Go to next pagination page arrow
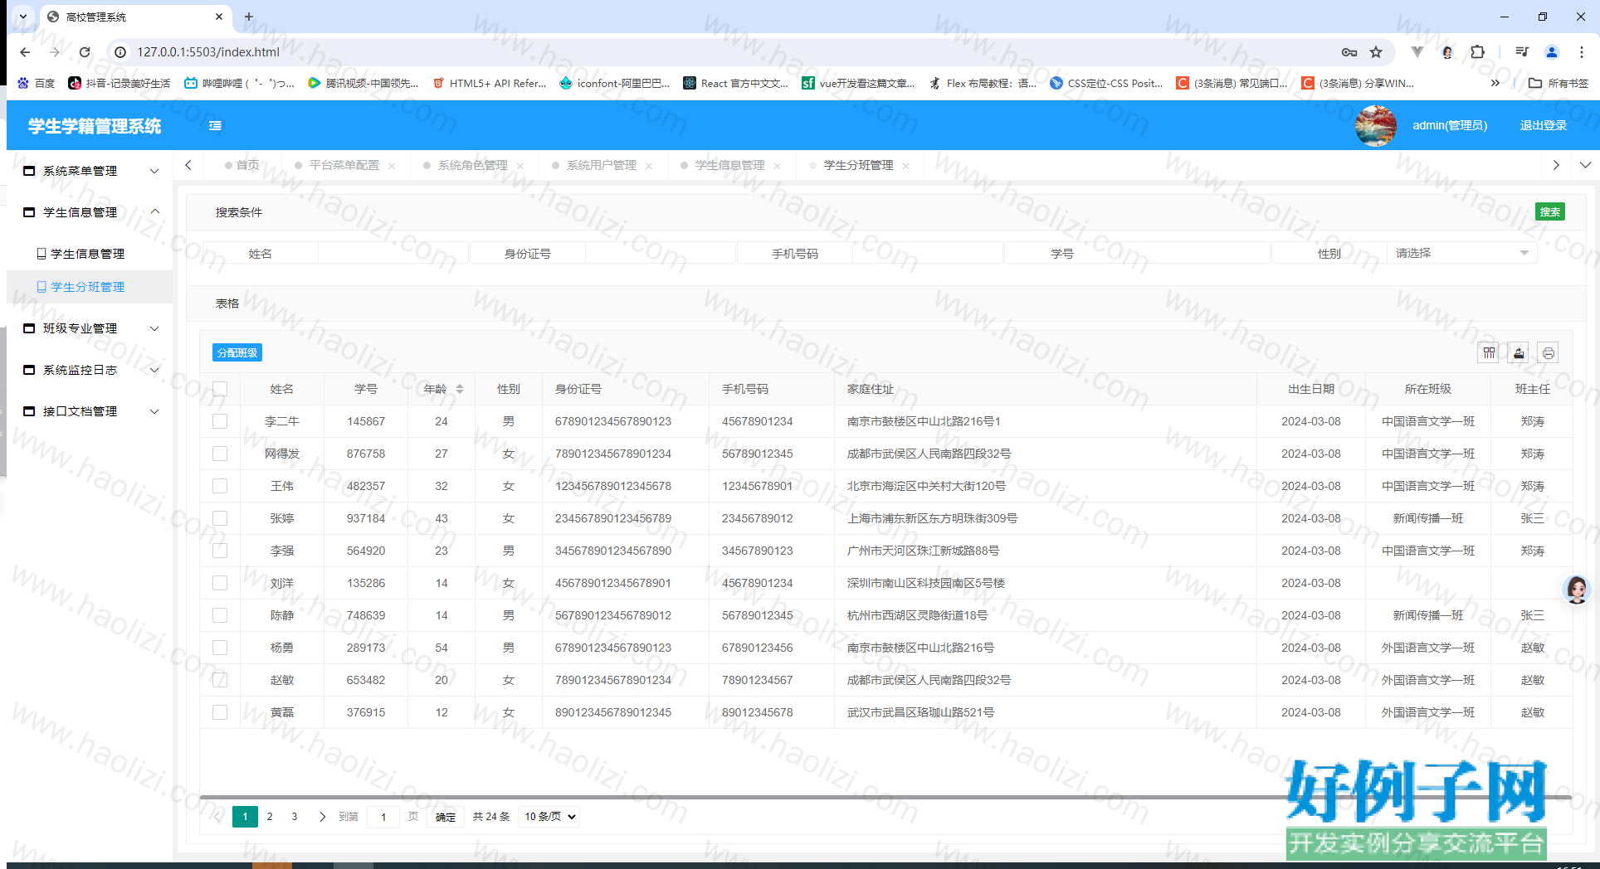Viewport: 1600px width, 869px height. (x=322, y=817)
